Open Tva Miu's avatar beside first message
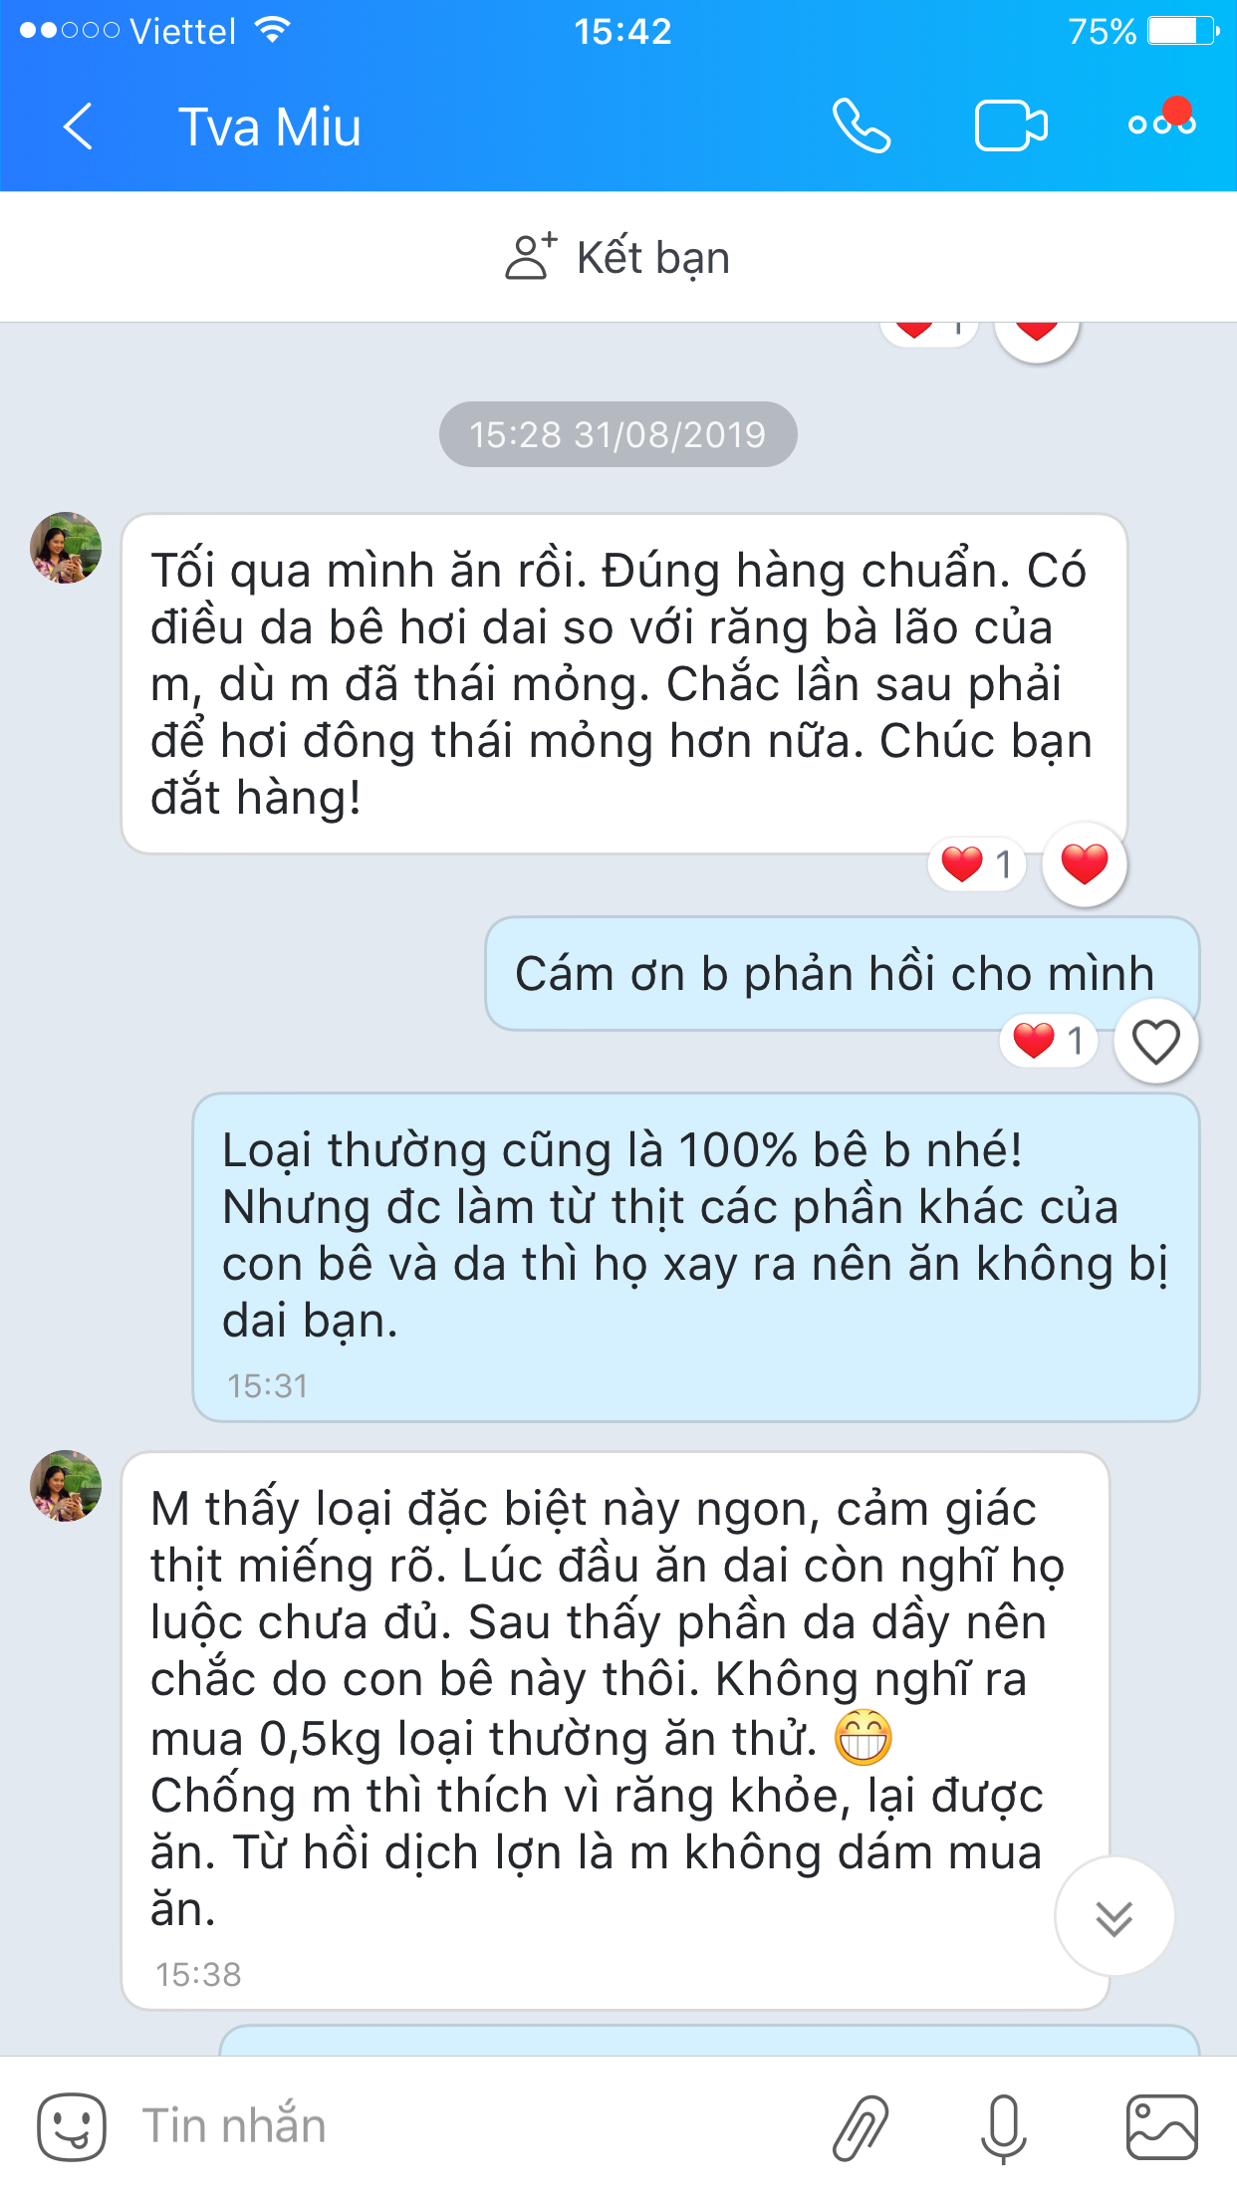1237x2199 pixels. pos(66,548)
